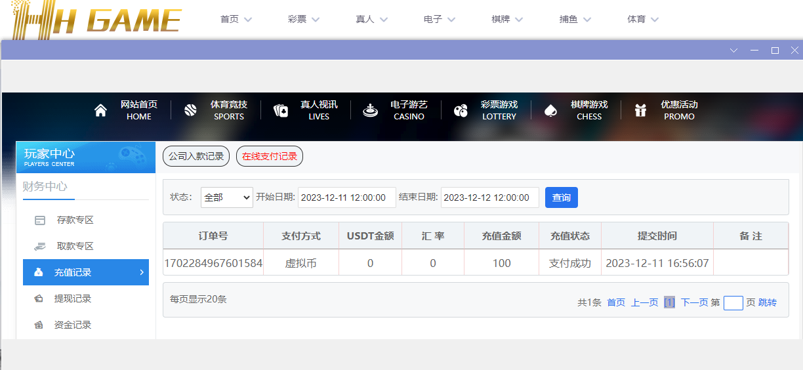This screenshot has width=803, height=370.
Task: Click the 财务中心 section heading
Action: pos(45,186)
